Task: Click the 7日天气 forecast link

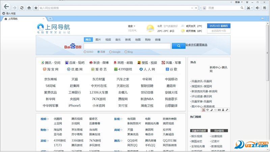Action: [x=132, y=31]
